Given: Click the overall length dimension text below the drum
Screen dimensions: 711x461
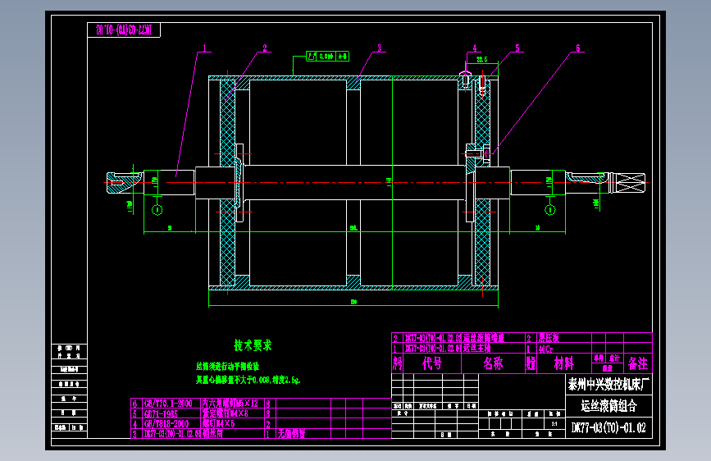Looking at the screenshot, I should click(353, 302).
